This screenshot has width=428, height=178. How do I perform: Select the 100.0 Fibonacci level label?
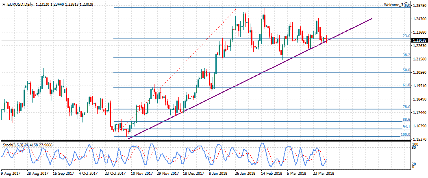(405, 134)
